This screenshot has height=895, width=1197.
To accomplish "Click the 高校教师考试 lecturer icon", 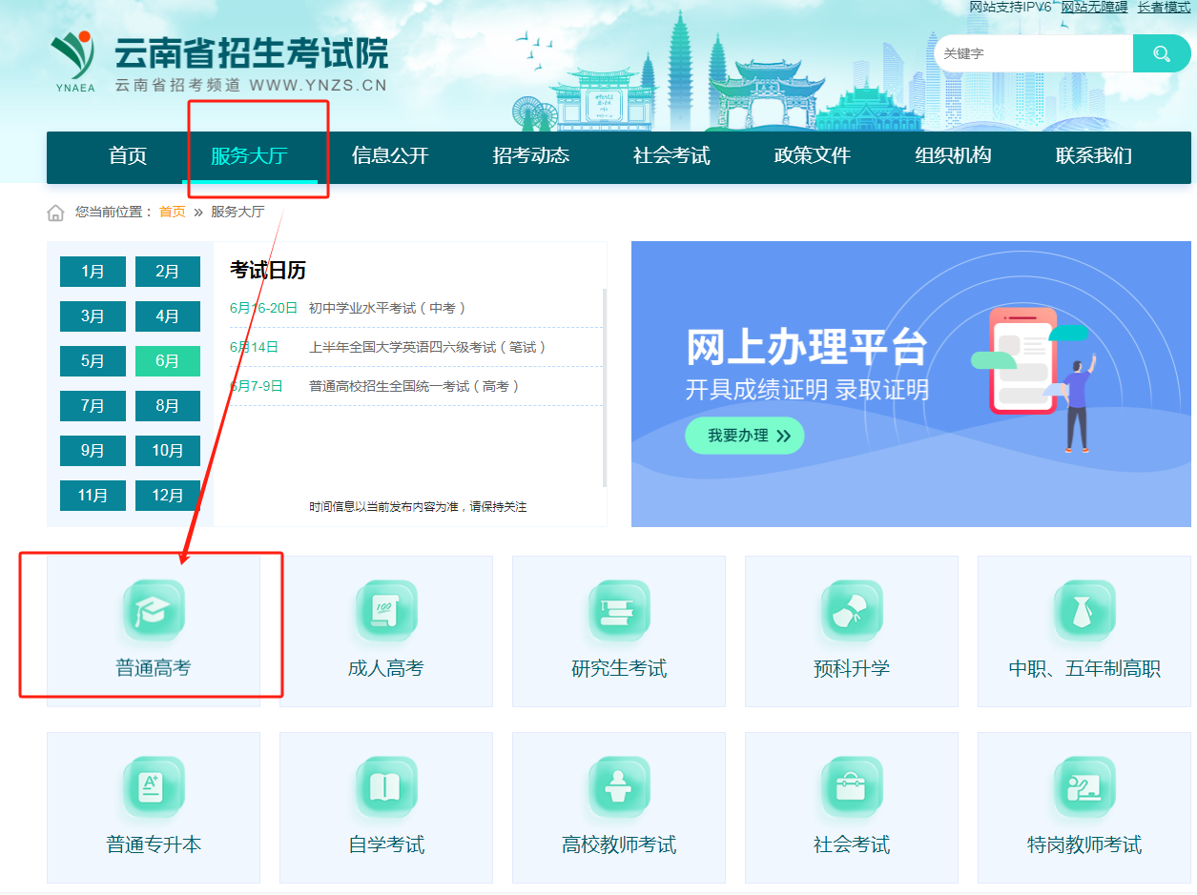I will [x=619, y=787].
